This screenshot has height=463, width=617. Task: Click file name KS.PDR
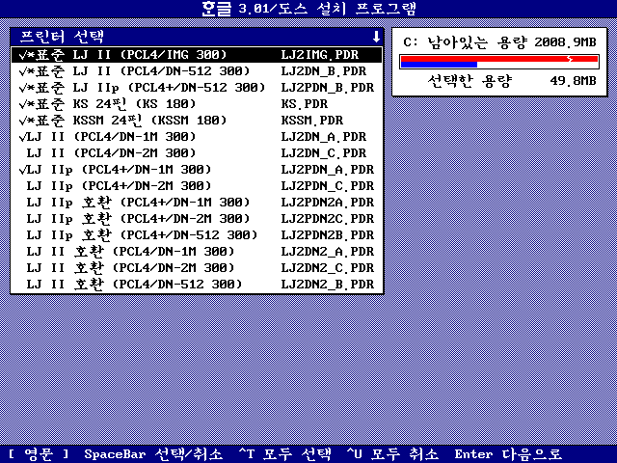click(x=305, y=104)
